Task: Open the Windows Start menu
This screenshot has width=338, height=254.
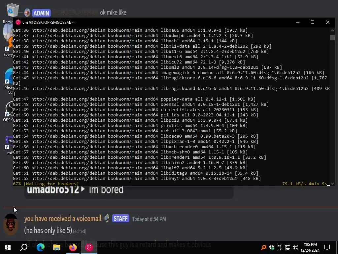Action: click(8, 247)
